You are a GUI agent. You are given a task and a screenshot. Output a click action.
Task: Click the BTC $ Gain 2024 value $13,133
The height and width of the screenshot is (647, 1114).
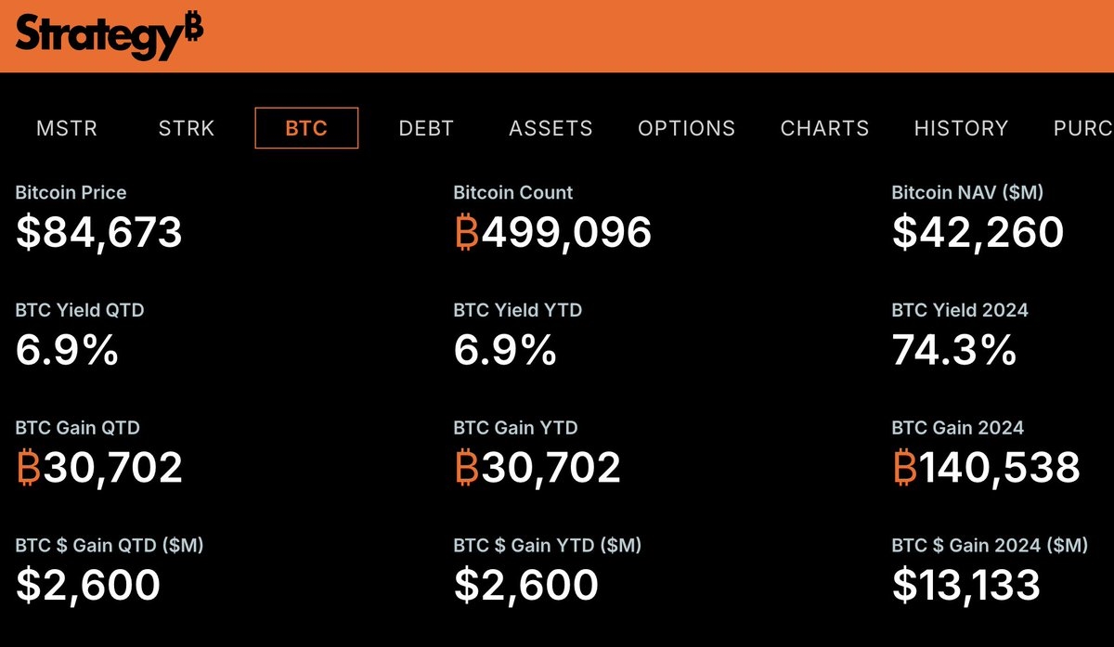click(965, 585)
